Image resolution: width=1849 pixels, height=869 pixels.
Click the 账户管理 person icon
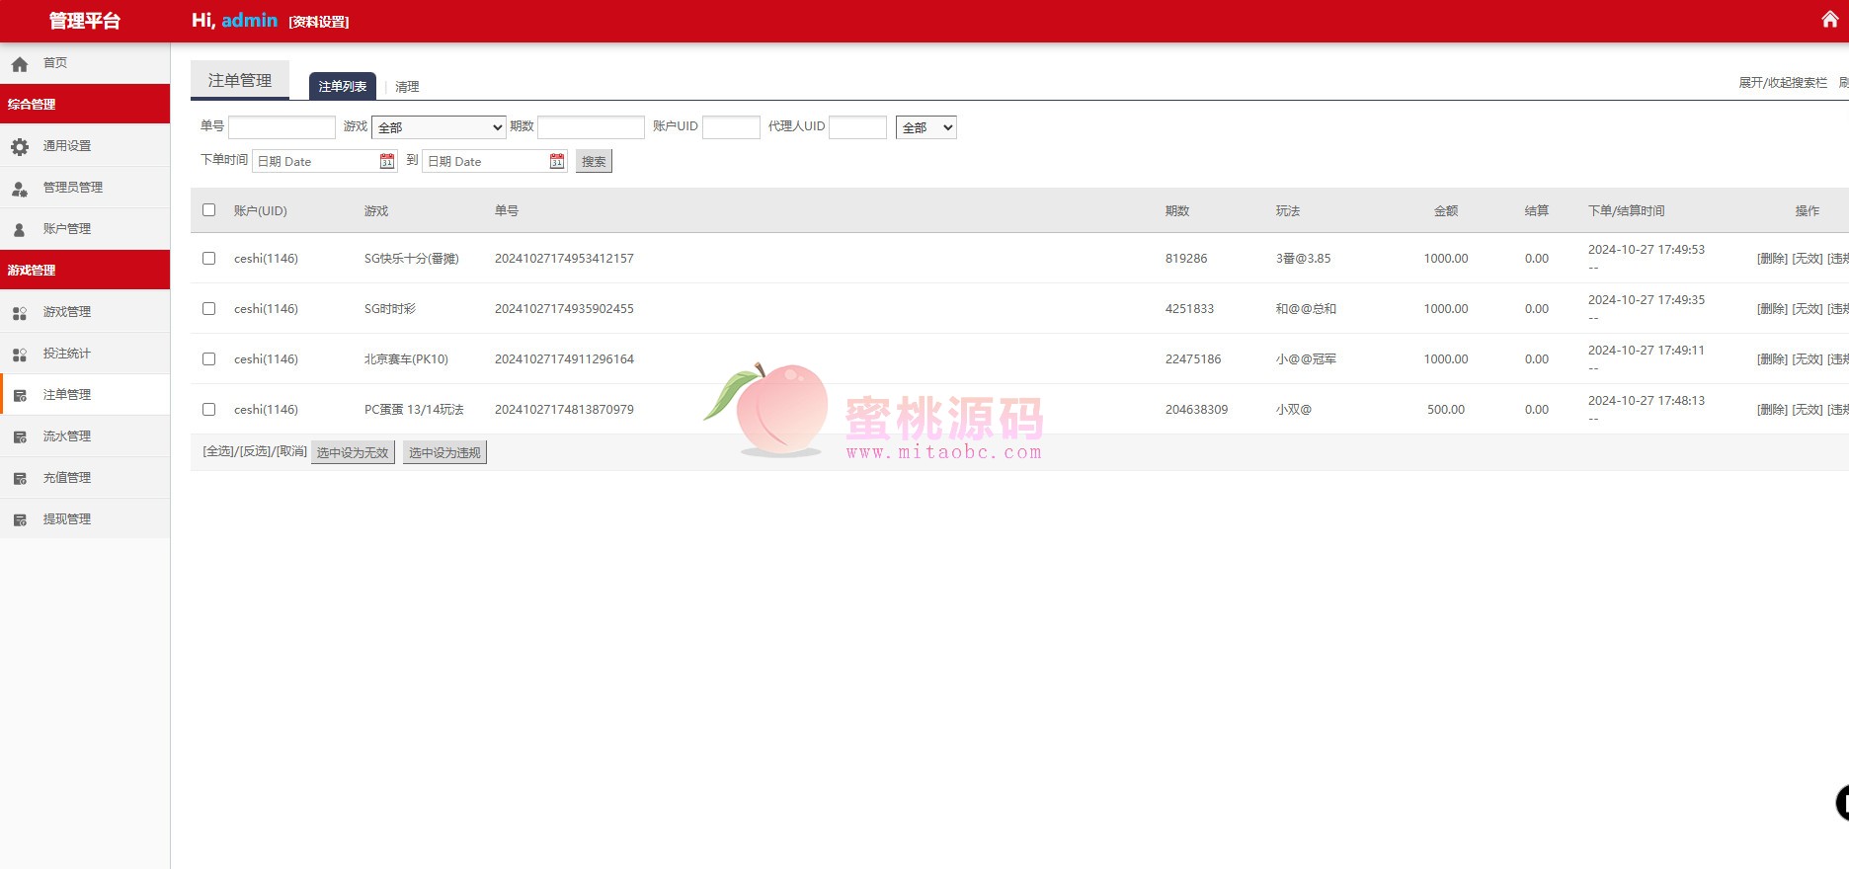(x=20, y=229)
